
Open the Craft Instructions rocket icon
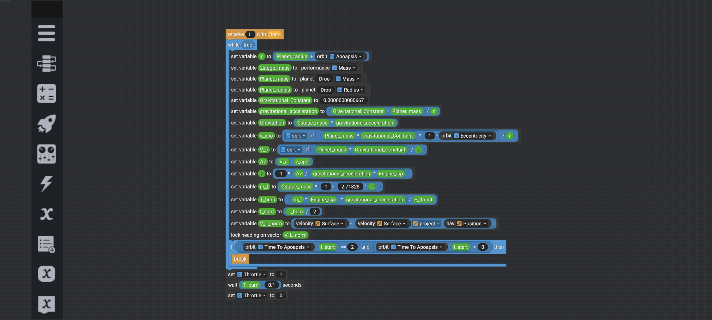click(x=46, y=123)
